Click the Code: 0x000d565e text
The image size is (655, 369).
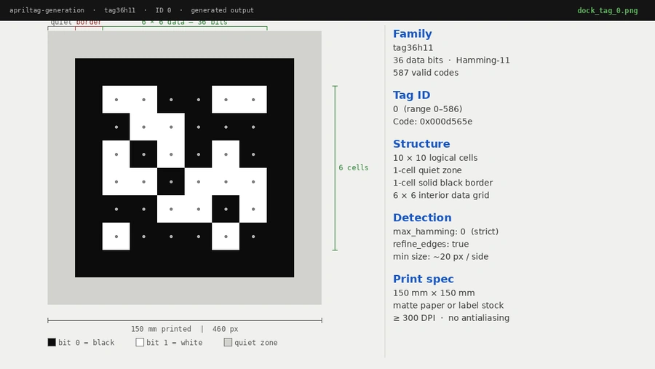click(432, 122)
